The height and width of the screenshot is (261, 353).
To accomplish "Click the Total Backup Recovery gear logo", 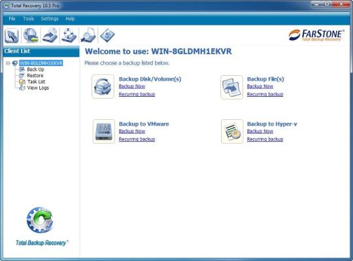I will [x=40, y=220].
